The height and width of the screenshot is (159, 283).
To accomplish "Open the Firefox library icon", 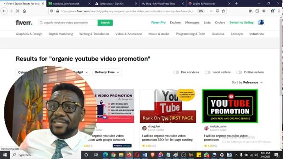I will [x=251, y=11].
